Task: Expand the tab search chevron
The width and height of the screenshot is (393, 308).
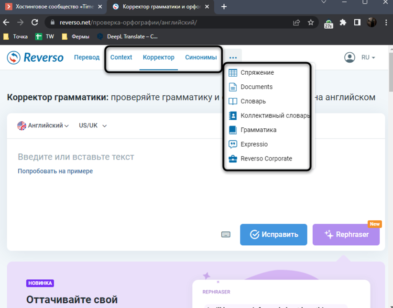Action: pyautogui.click(x=324, y=2)
